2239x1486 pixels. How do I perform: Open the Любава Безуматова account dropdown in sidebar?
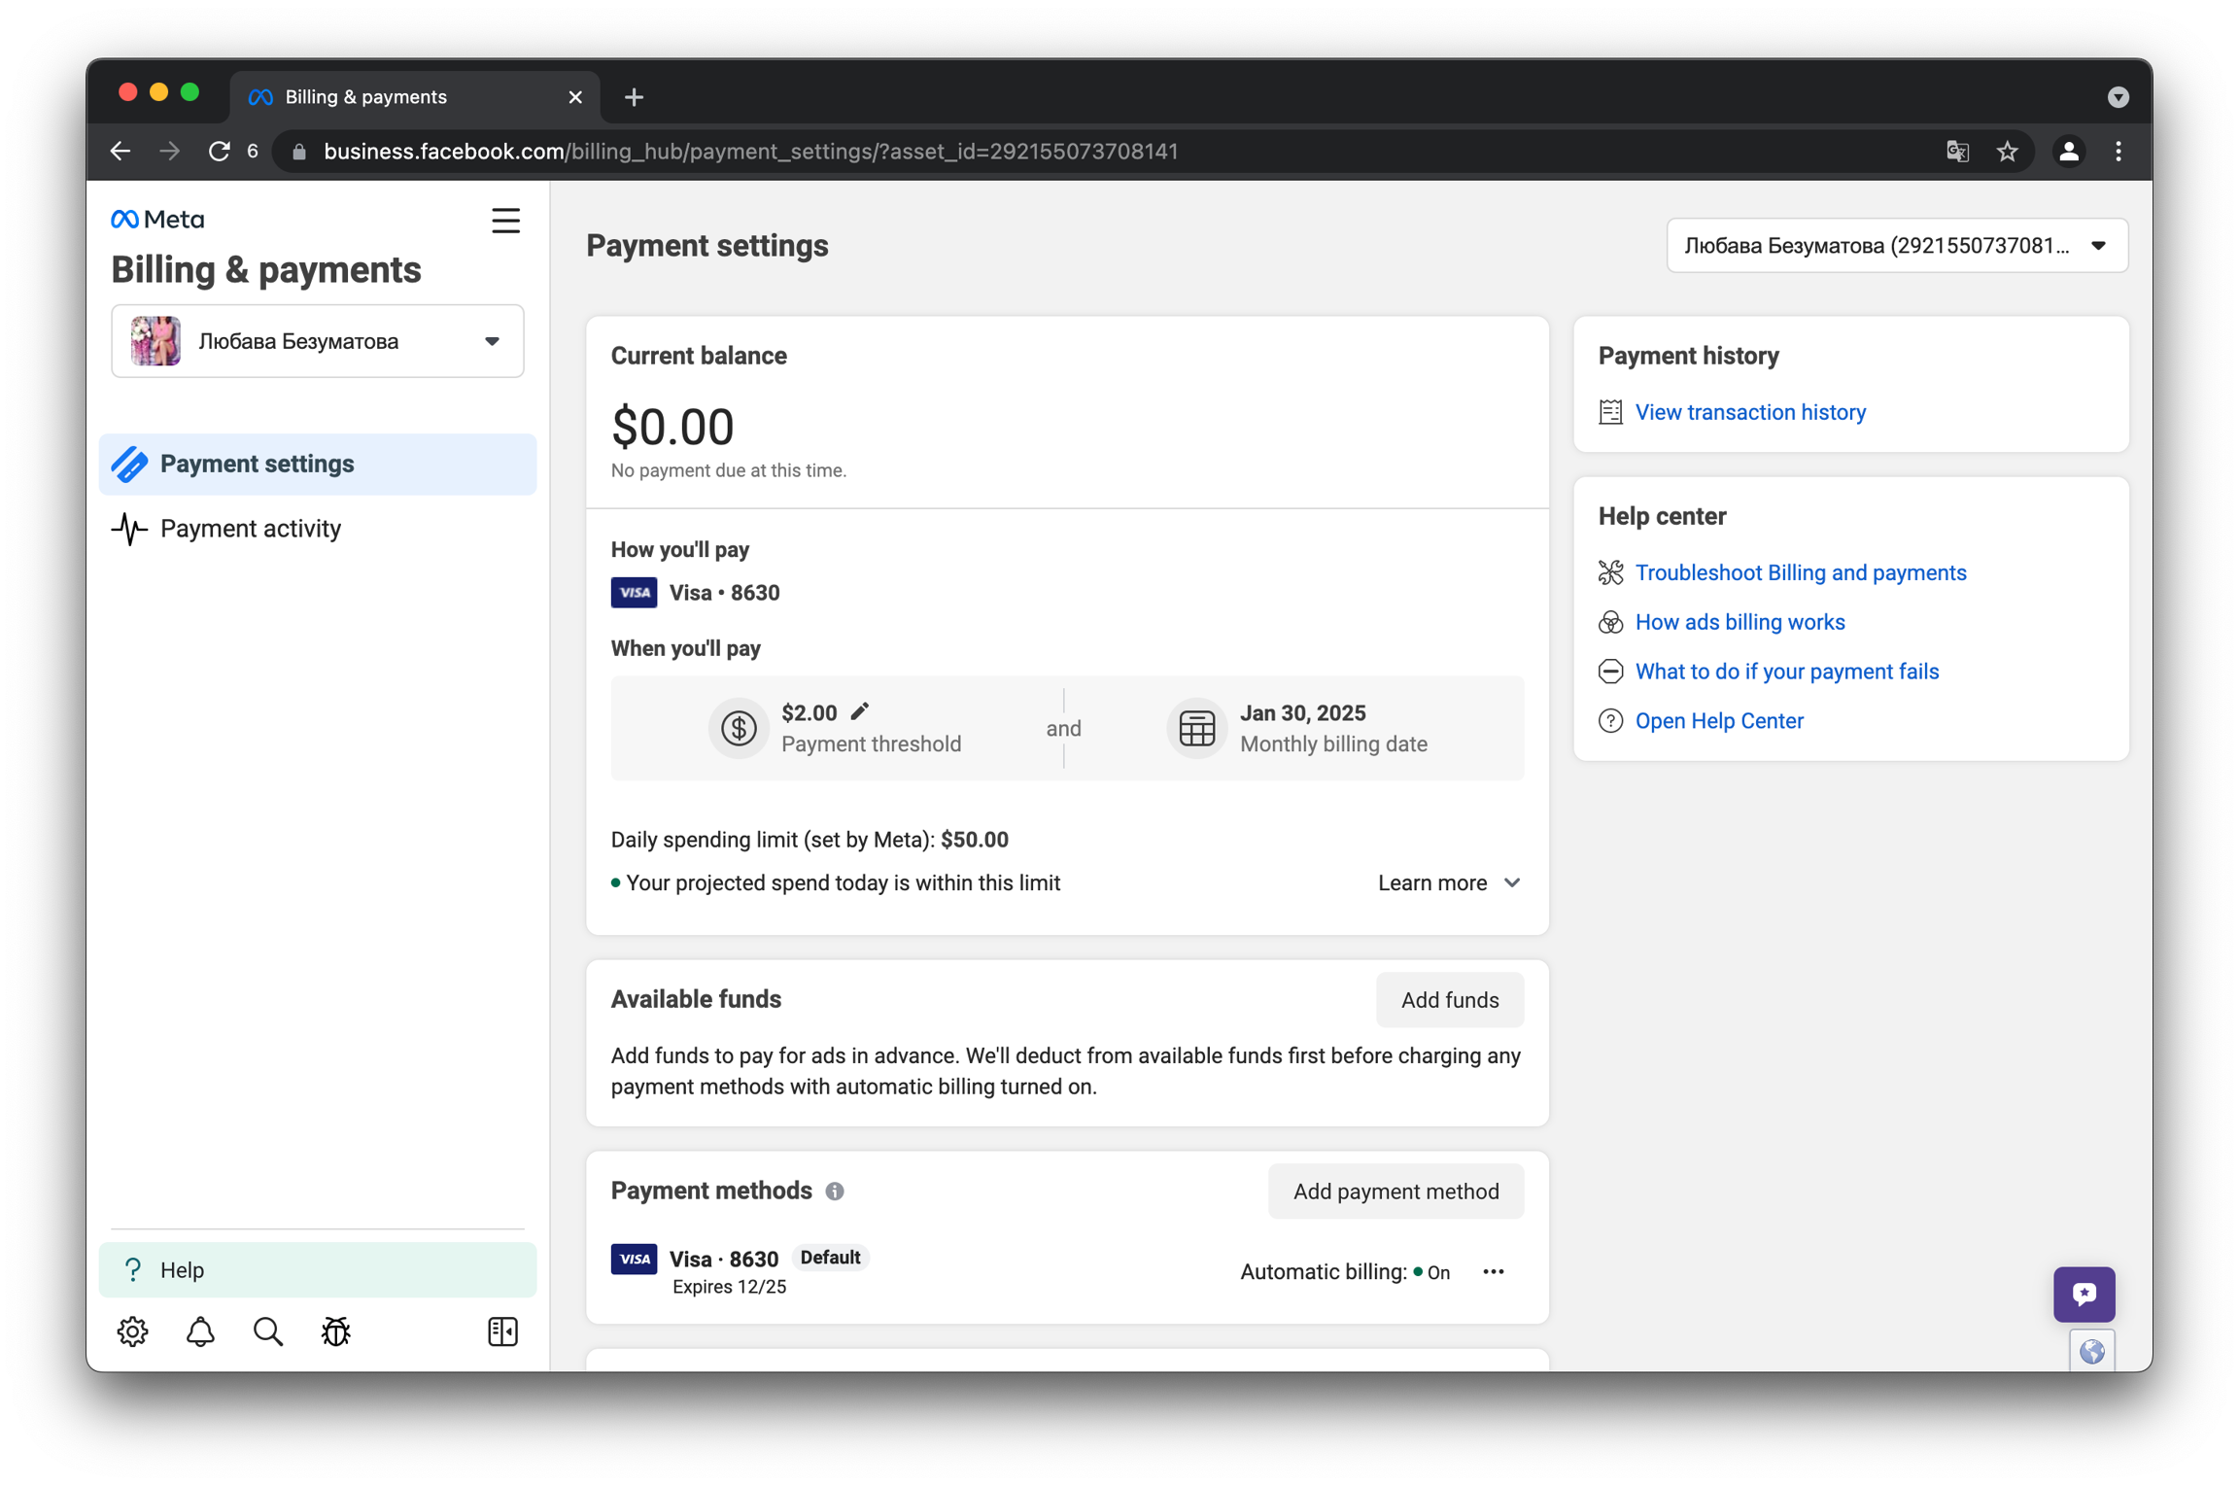tap(318, 341)
